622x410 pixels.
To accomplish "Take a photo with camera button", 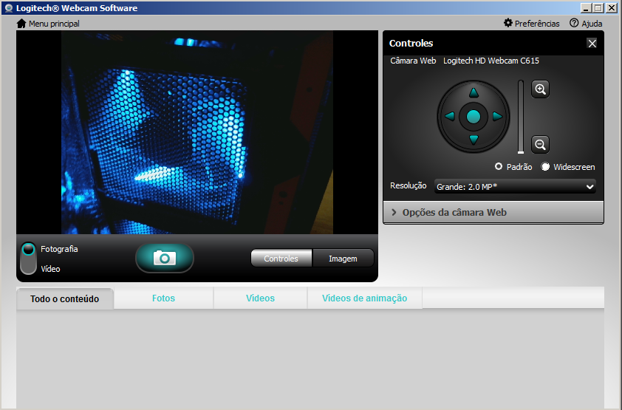I will coord(164,258).
